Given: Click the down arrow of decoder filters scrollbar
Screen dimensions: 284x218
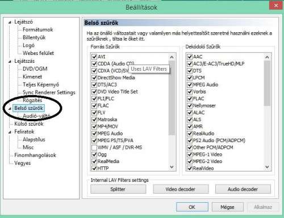Looking at the screenshot, I should [267, 167].
